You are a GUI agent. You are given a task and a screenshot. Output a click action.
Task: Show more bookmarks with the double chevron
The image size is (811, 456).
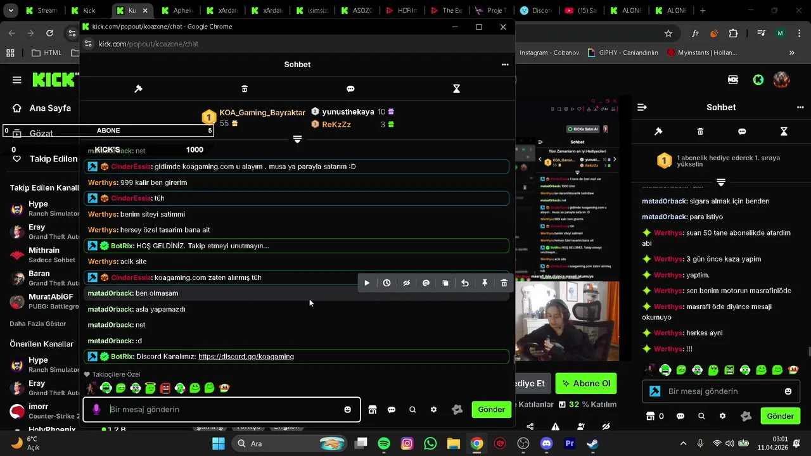[791, 53]
